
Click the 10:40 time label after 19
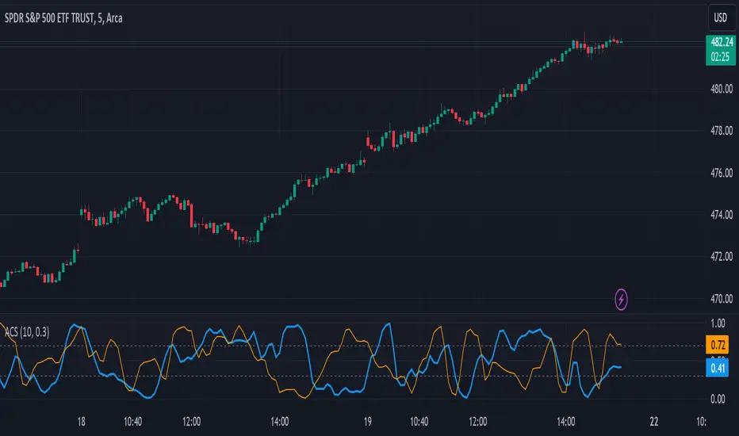[419, 422]
